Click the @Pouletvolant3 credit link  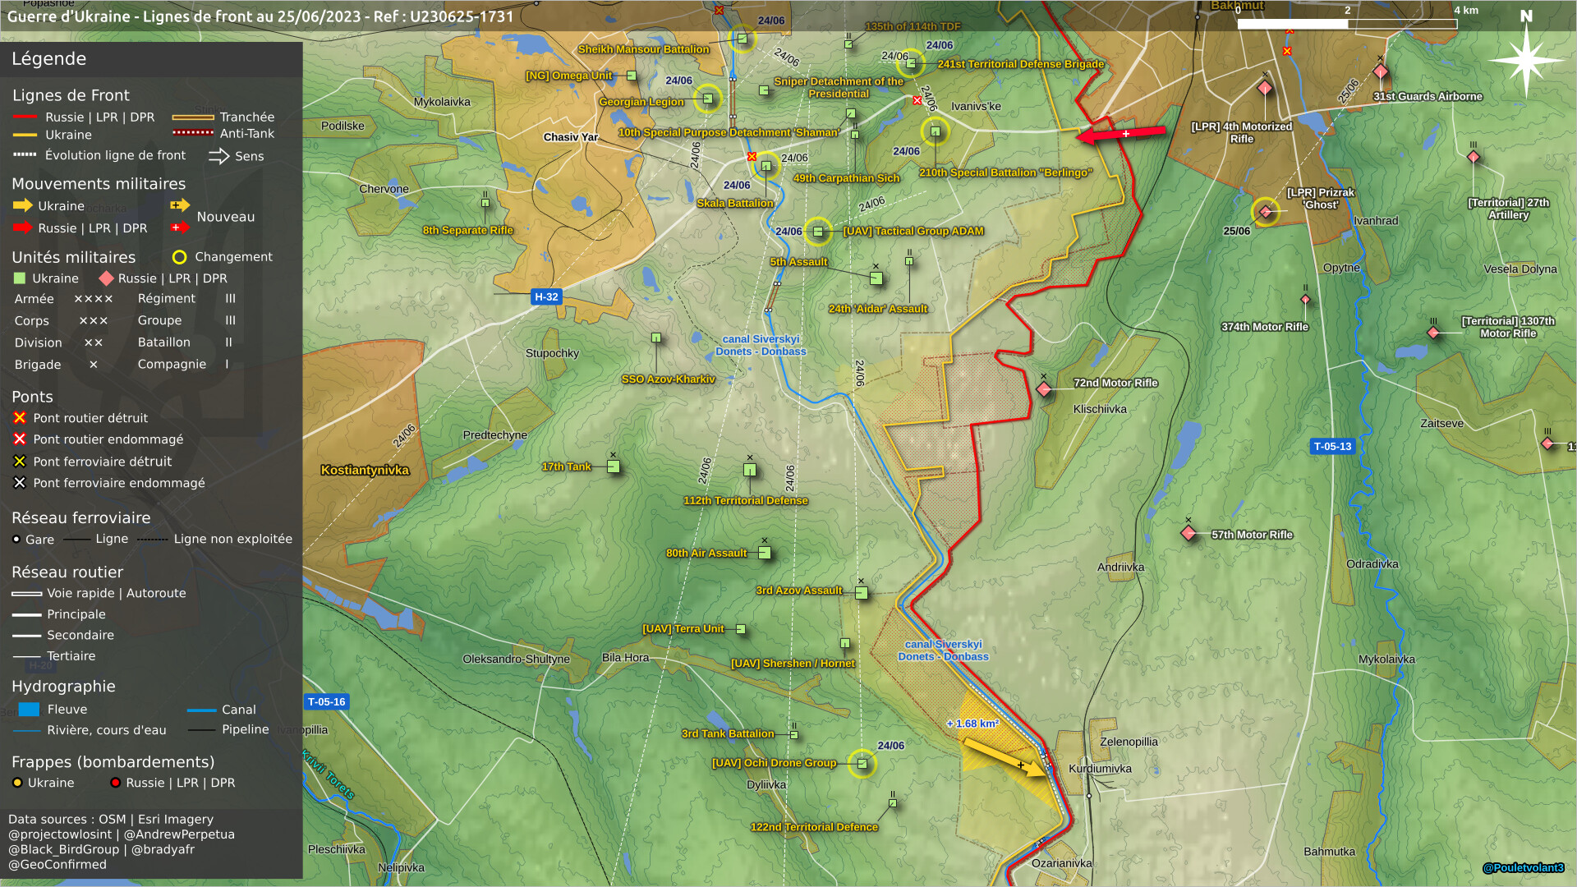1522,867
